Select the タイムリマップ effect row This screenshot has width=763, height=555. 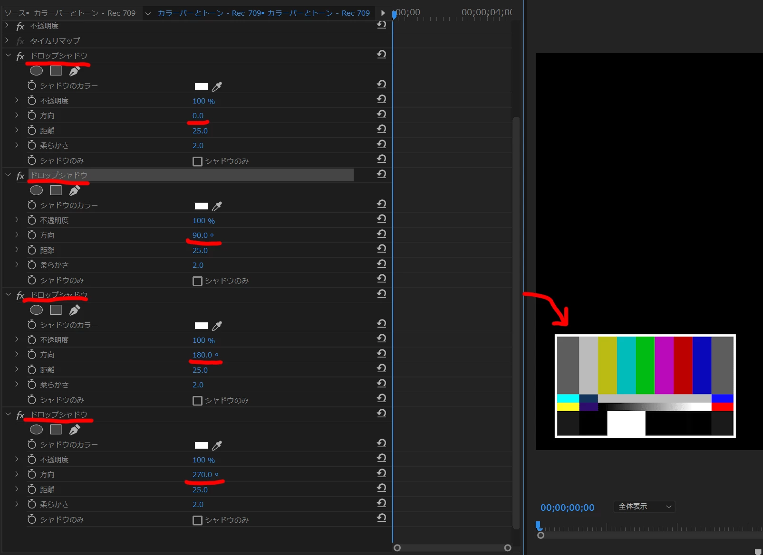pos(55,41)
